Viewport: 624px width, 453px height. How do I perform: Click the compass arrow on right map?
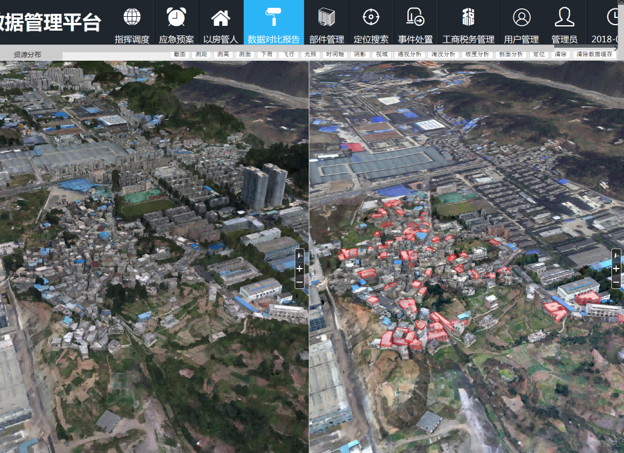[616, 255]
